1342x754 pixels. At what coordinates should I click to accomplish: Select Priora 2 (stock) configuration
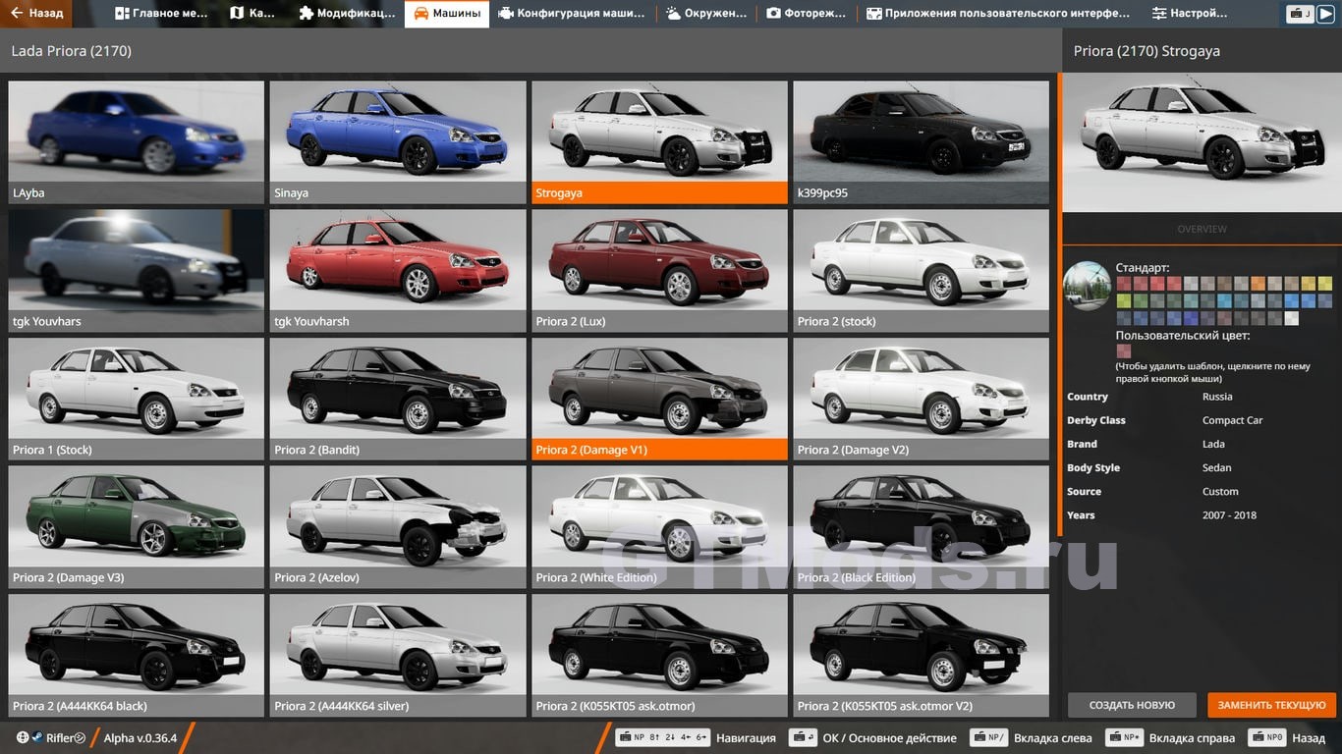coord(921,270)
